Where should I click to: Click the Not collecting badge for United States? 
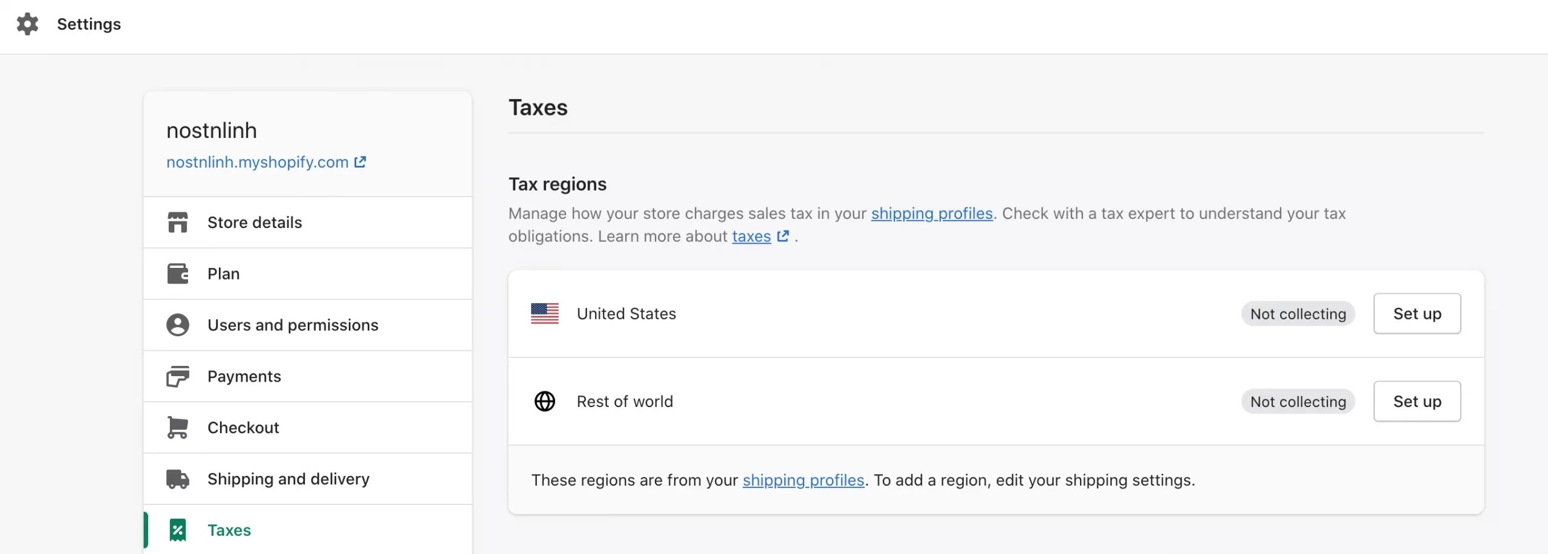[1298, 313]
